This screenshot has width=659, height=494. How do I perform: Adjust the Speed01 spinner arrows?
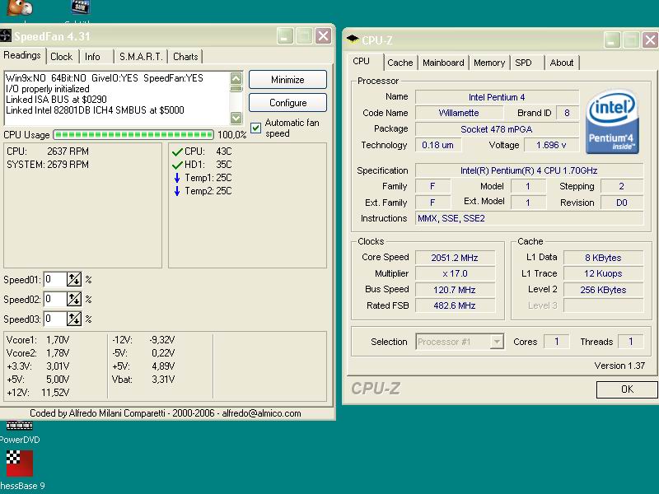(74, 279)
